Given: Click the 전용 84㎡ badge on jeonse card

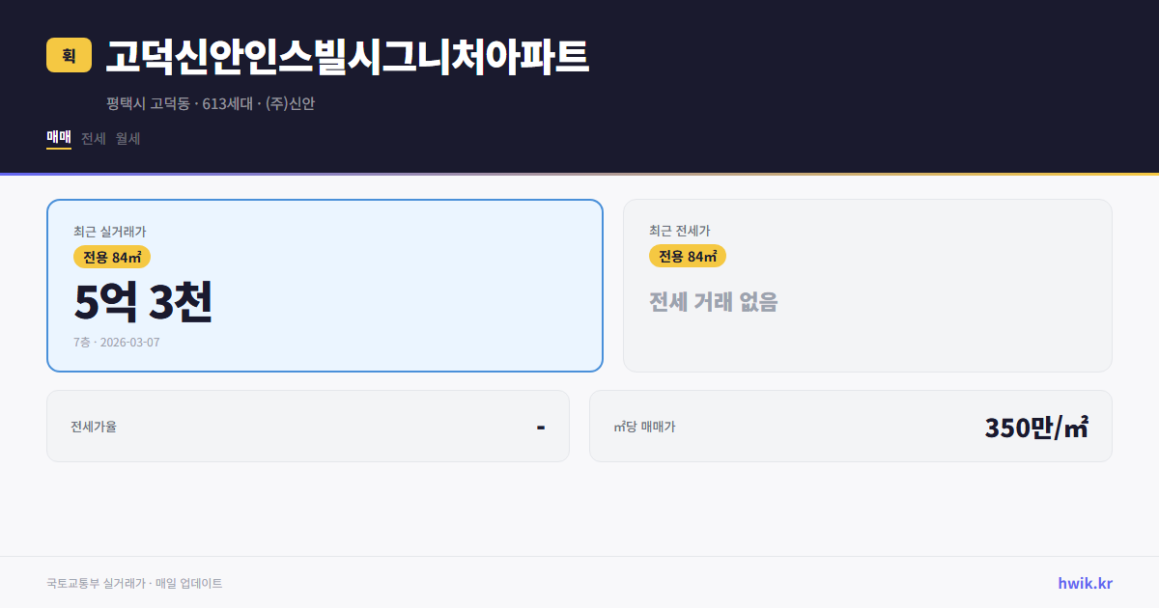Looking at the screenshot, I should (688, 257).
